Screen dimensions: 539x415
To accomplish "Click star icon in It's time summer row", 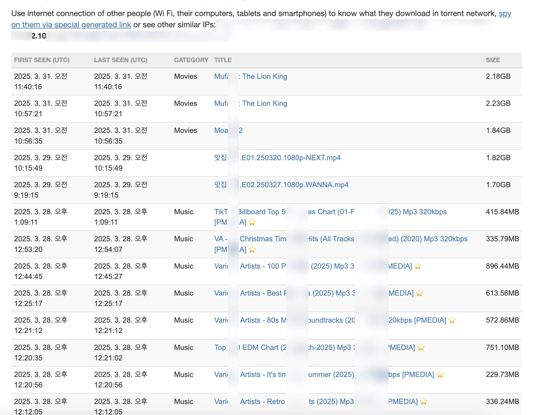I will click(x=440, y=374).
